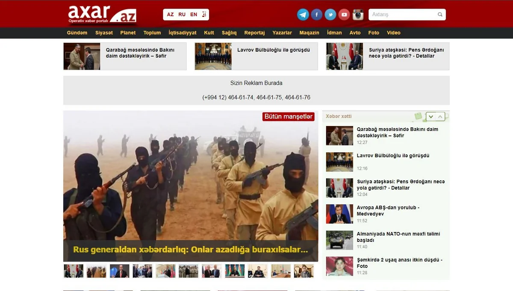
Task: Switch language to AZ
Action: click(170, 15)
